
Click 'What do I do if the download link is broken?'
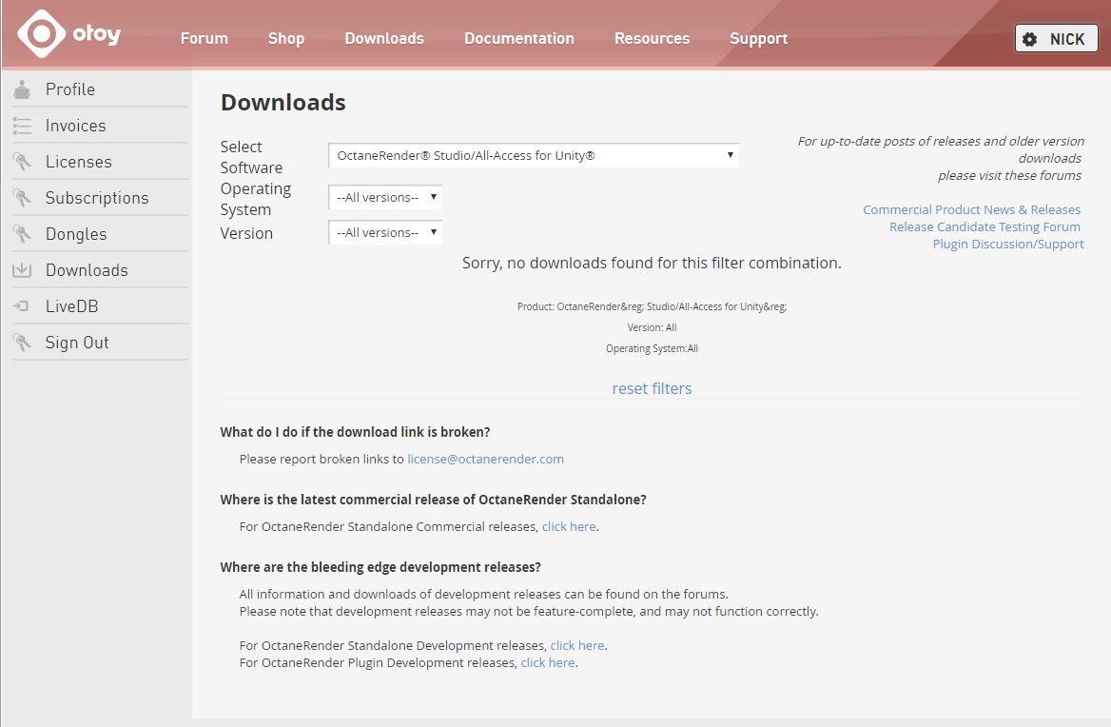pos(355,431)
